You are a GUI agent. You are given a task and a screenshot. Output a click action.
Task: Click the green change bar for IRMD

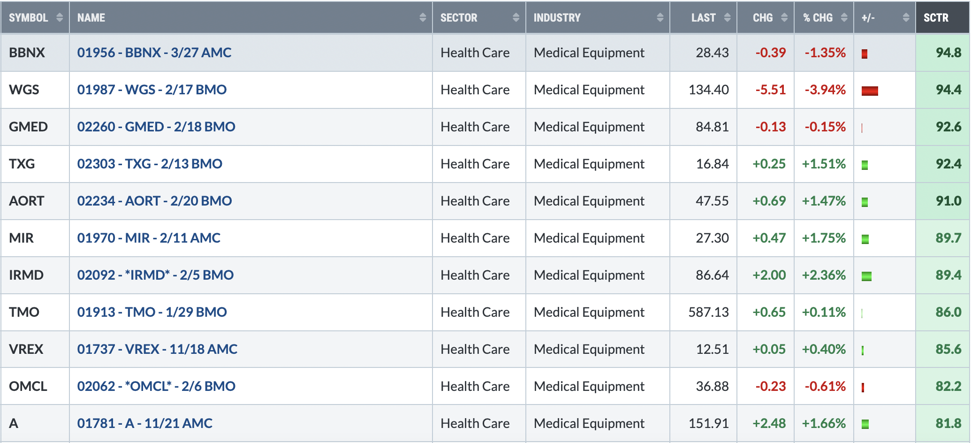click(866, 276)
